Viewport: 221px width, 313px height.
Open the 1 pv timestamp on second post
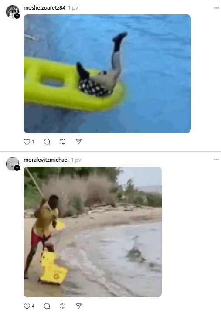pos(76,160)
